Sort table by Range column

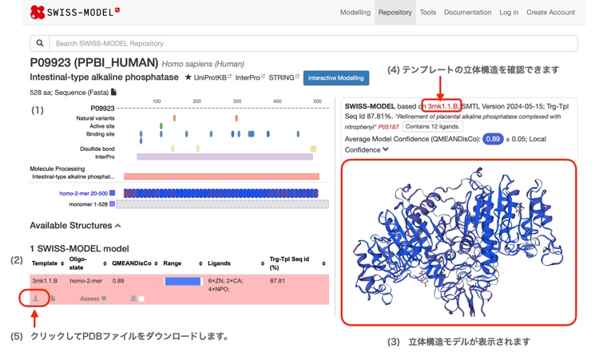tap(200, 263)
